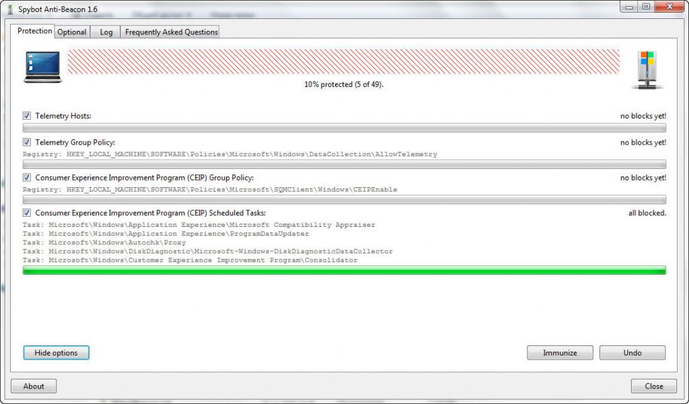The width and height of the screenshot is (689, 404).
Task: Switch to the Protection tab
Action: (x=34, y=31)
